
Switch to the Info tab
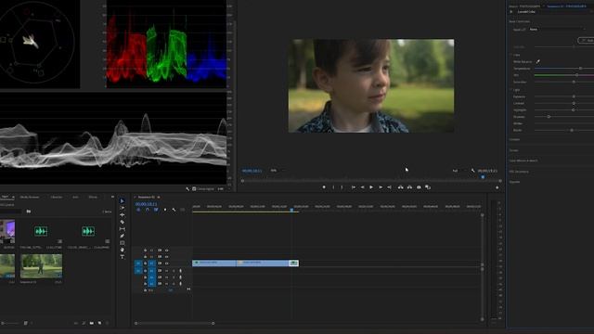pos(75,198)
